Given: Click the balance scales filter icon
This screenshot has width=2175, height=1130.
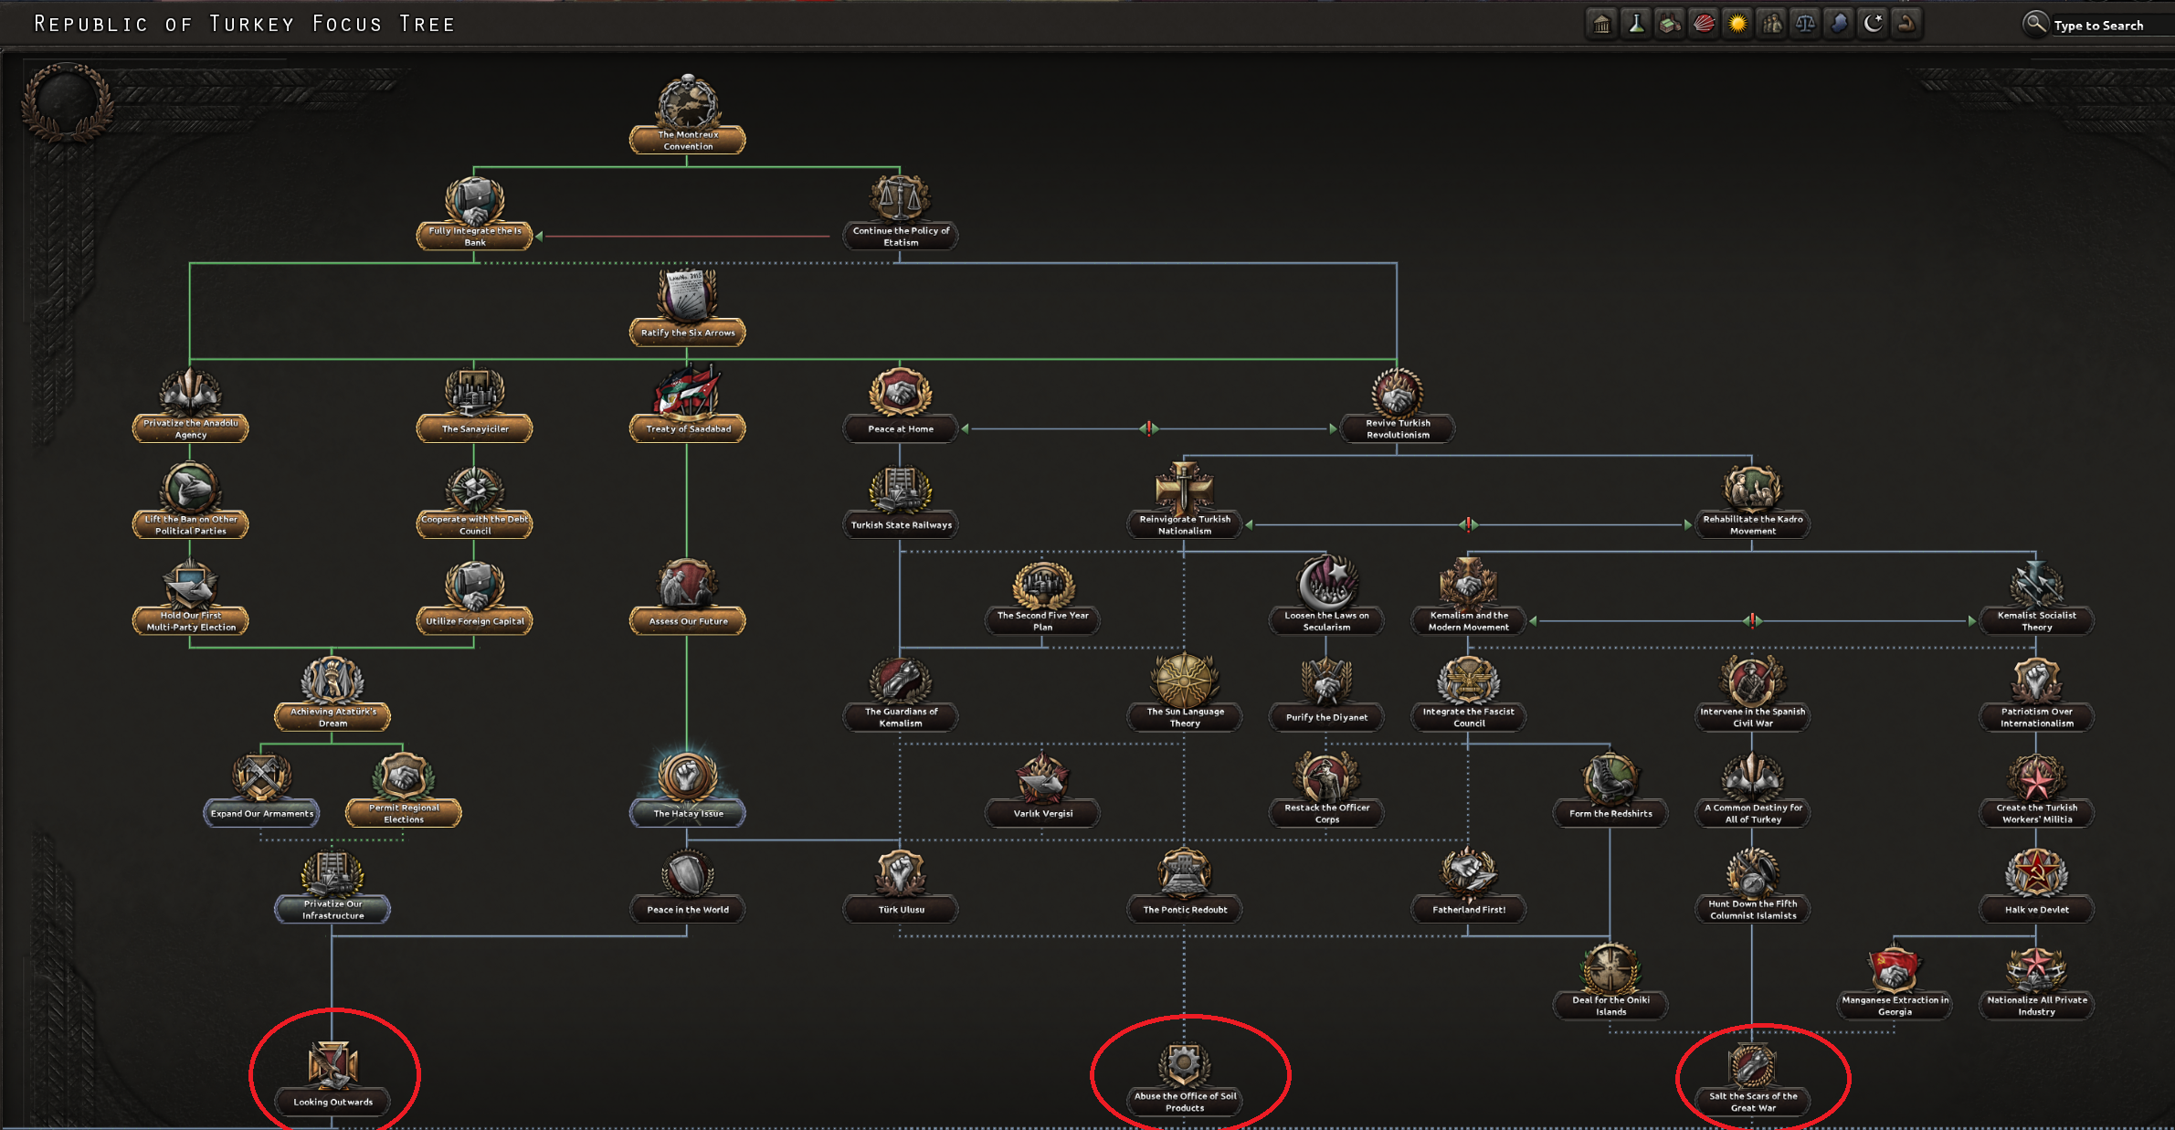Looking at the screenshot, I should (x=1805, y=23).
